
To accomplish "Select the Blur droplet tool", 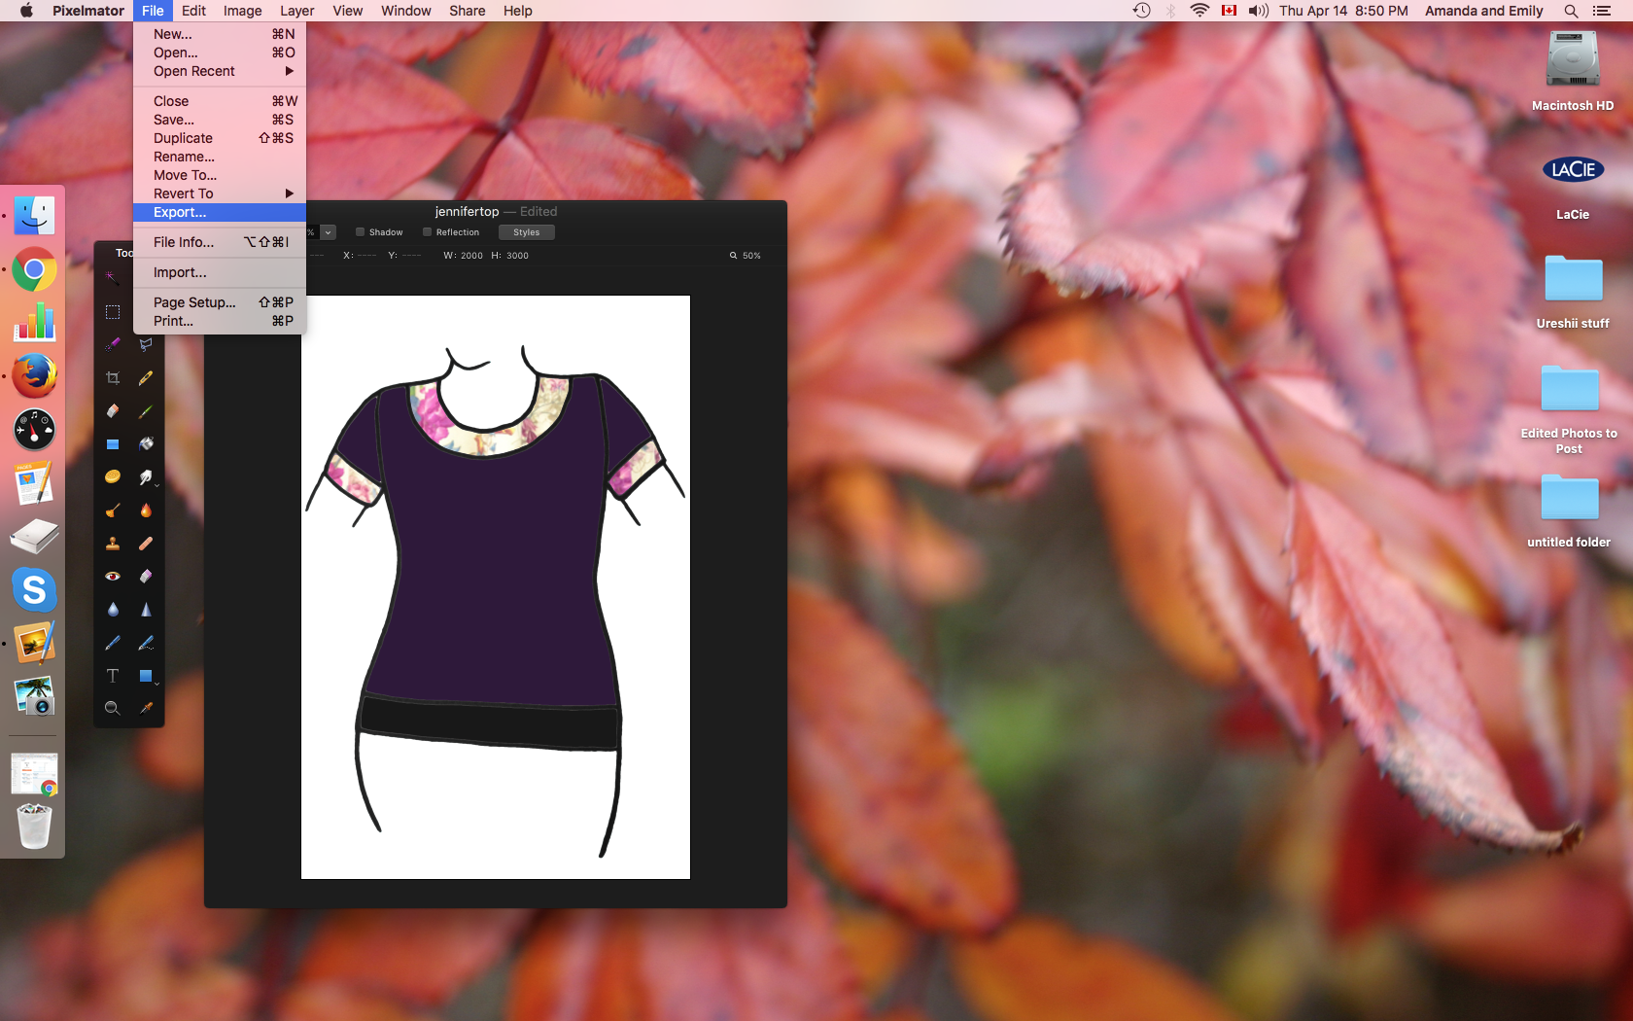I will tap(113, 609).
